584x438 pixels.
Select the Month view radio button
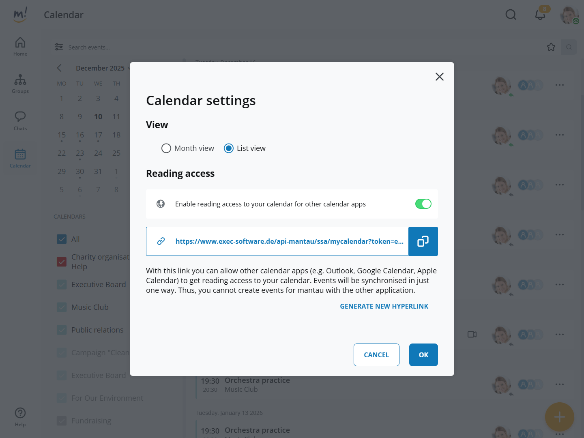[166, 148]
